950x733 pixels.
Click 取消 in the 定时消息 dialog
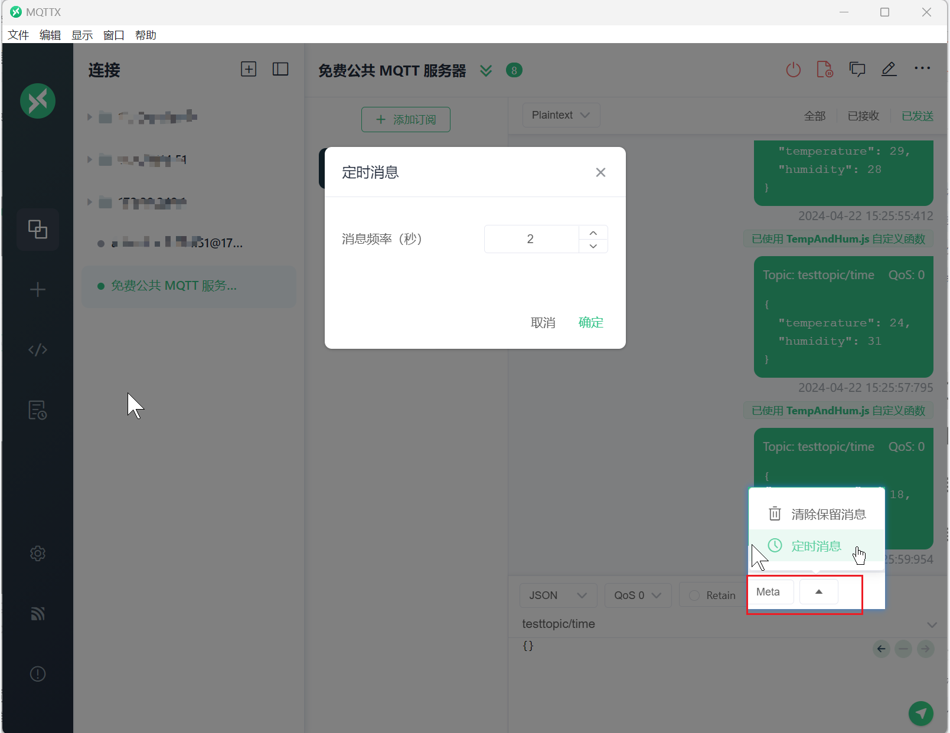coord(543,322)
